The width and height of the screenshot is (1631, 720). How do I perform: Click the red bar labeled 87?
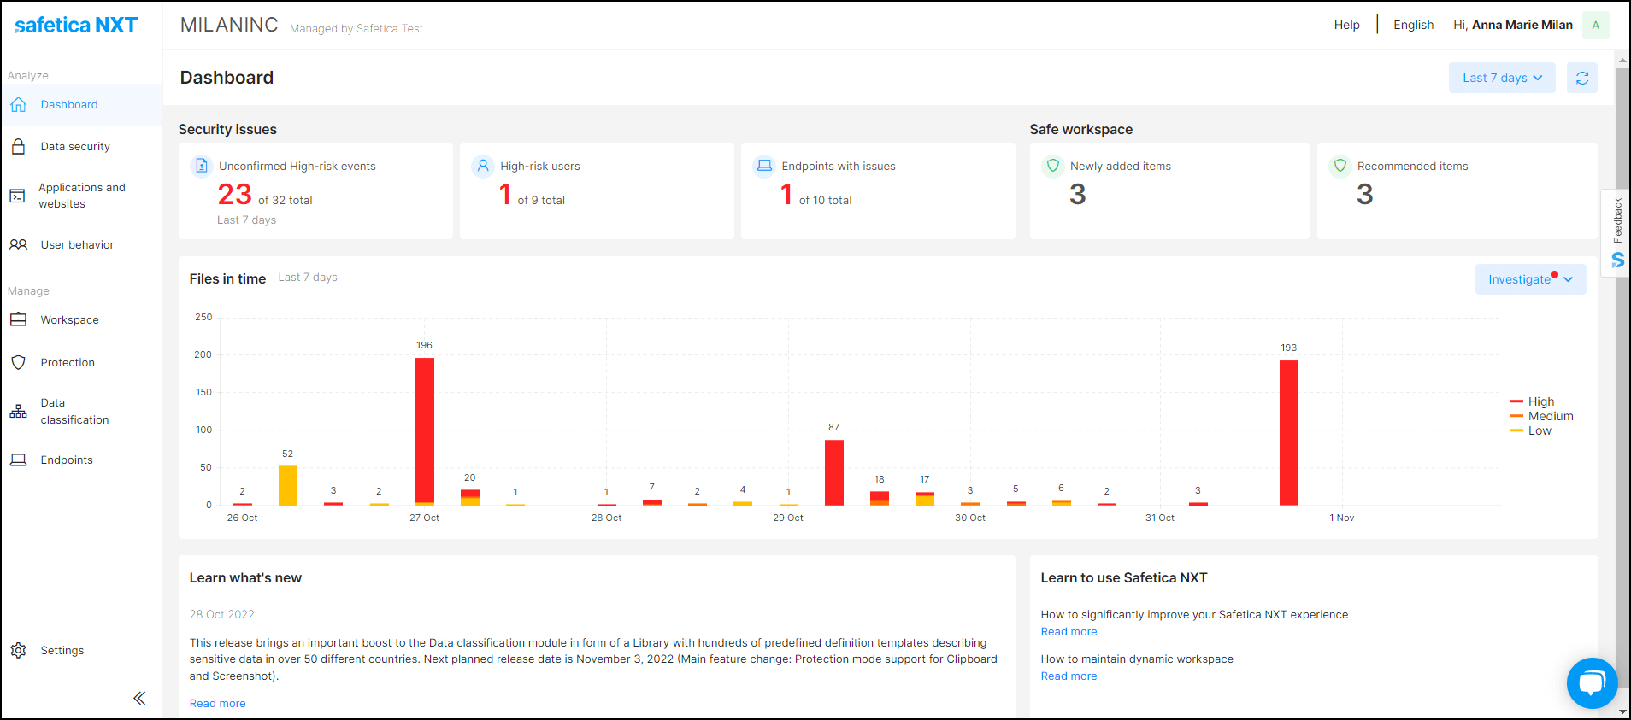tap(834, 472)
